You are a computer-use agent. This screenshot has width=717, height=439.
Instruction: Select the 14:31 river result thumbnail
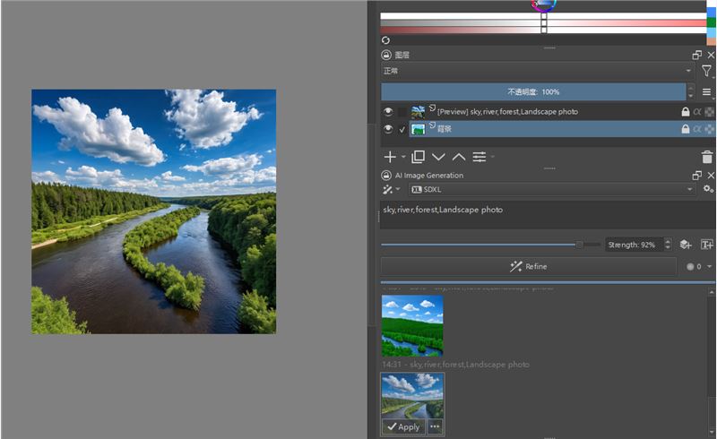pyautogui.click(x=412, y=397)
